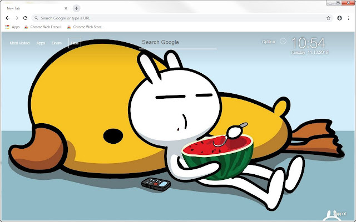Viewport: 356px width, 222px height.
Task: Open the Chrome Web Freeaddon bookmark
Action: point(43,27)
